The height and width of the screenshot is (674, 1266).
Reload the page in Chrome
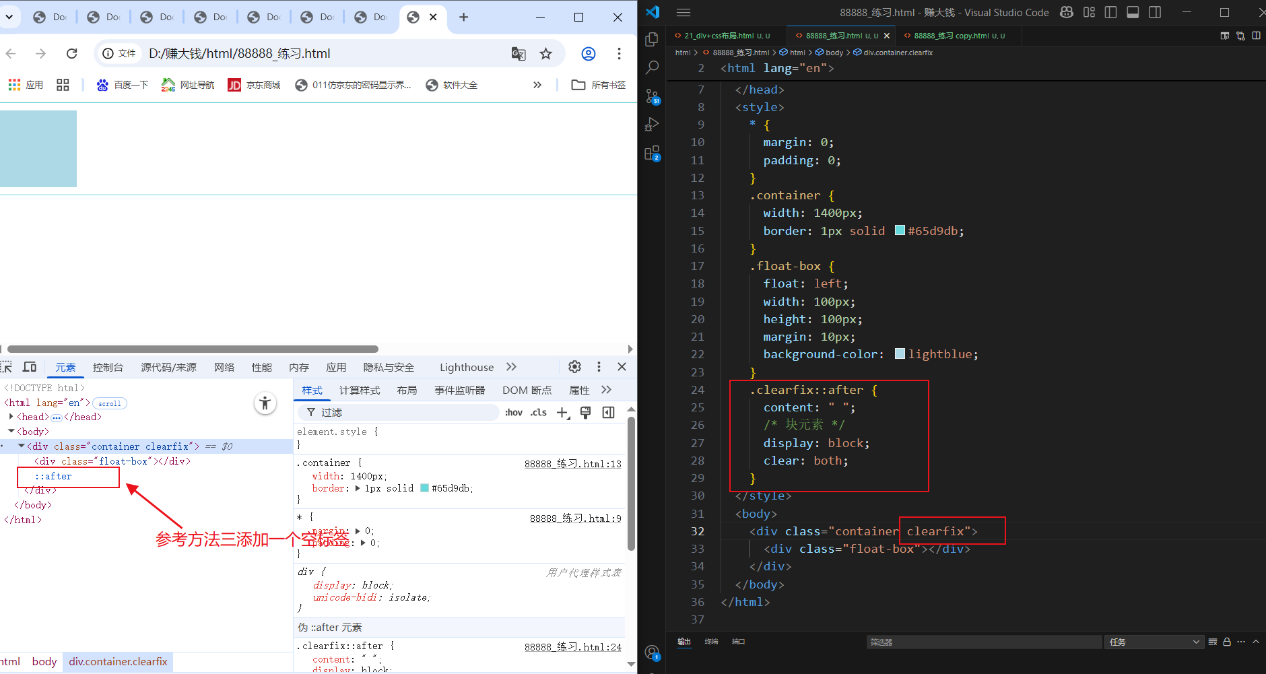tap(72, 54)
